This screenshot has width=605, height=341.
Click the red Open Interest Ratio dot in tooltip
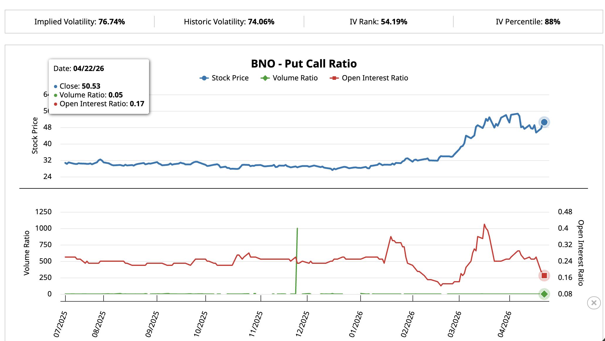point(56,104)
